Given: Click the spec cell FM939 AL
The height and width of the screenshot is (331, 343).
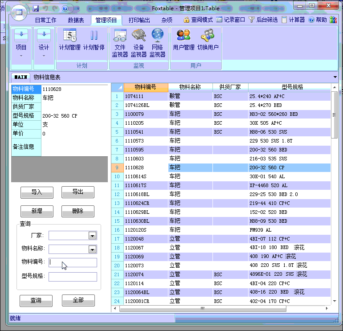Looking at the screenshot, I should pos(290,230).
